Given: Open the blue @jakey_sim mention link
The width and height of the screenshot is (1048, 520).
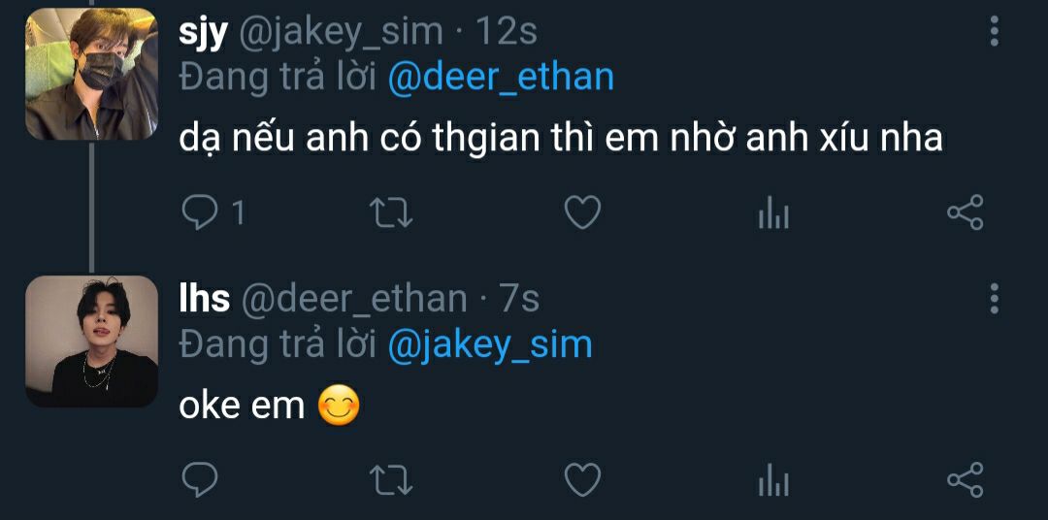Looking at the screenshot, I should click(490, 344).
